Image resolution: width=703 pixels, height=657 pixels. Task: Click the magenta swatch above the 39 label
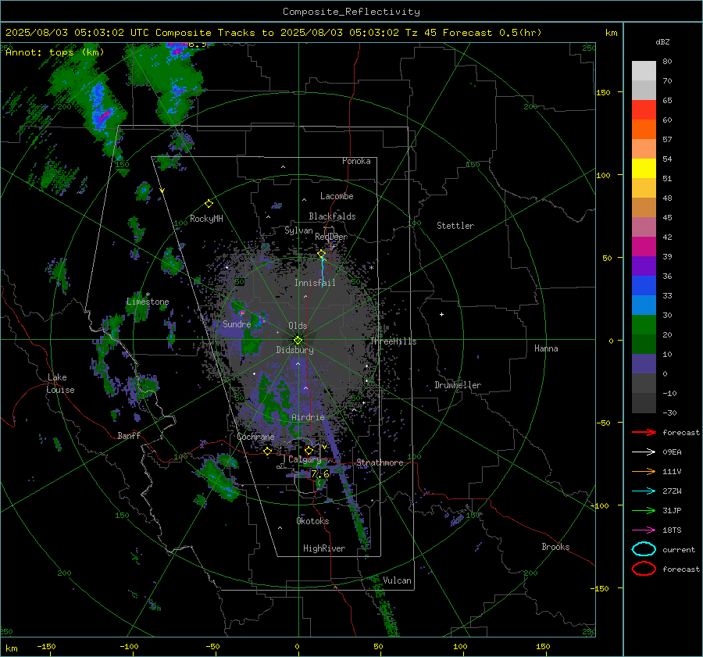click(644, 247)
